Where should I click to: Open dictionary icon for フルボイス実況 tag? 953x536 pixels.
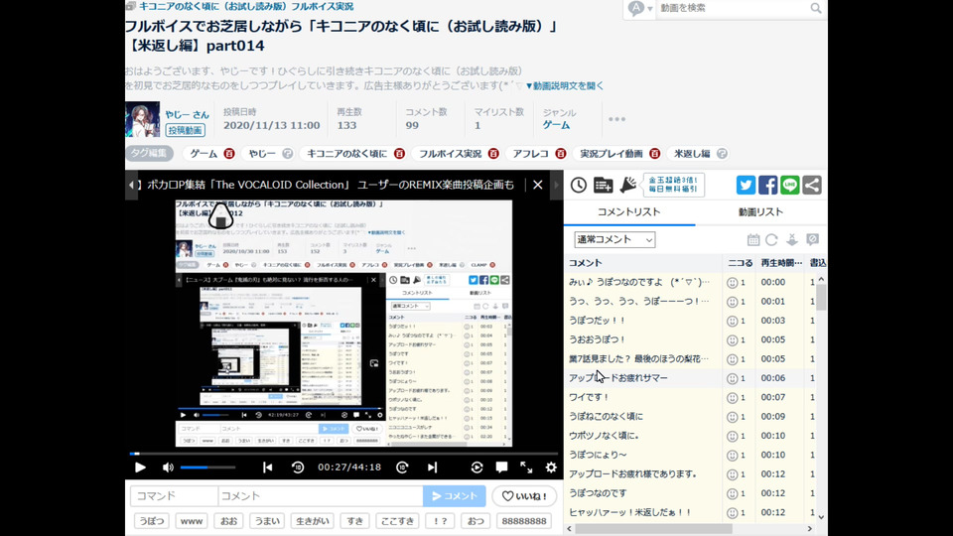pos(493,154)
